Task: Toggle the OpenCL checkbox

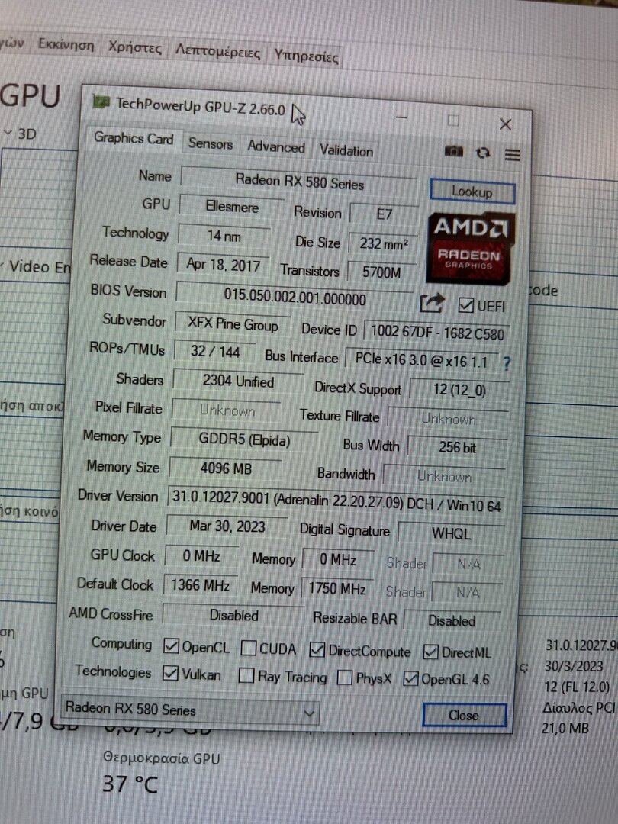Action: pyautogui.click(x=172, y=645)
